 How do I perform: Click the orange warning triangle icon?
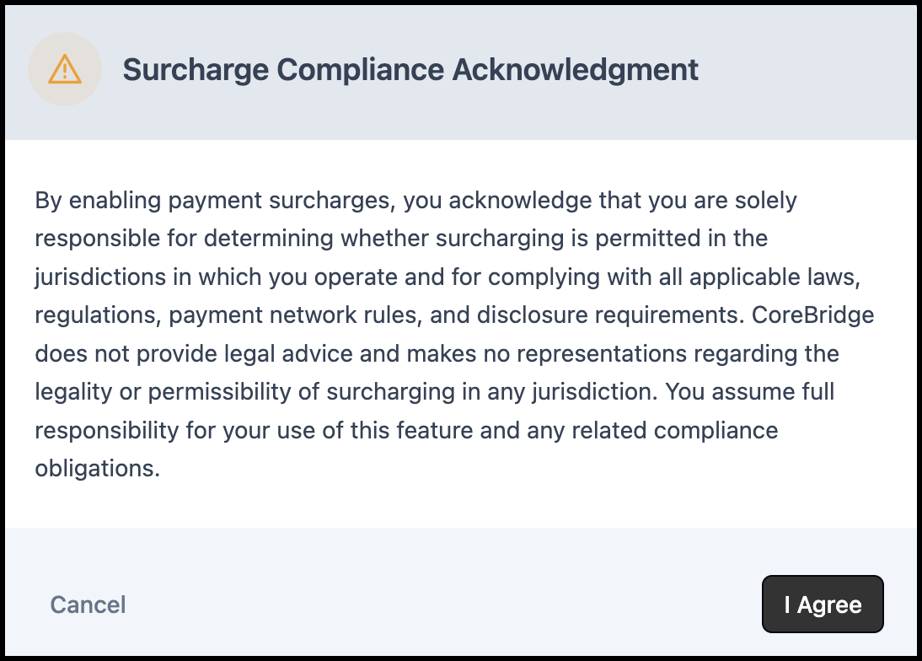pos(65,69)
